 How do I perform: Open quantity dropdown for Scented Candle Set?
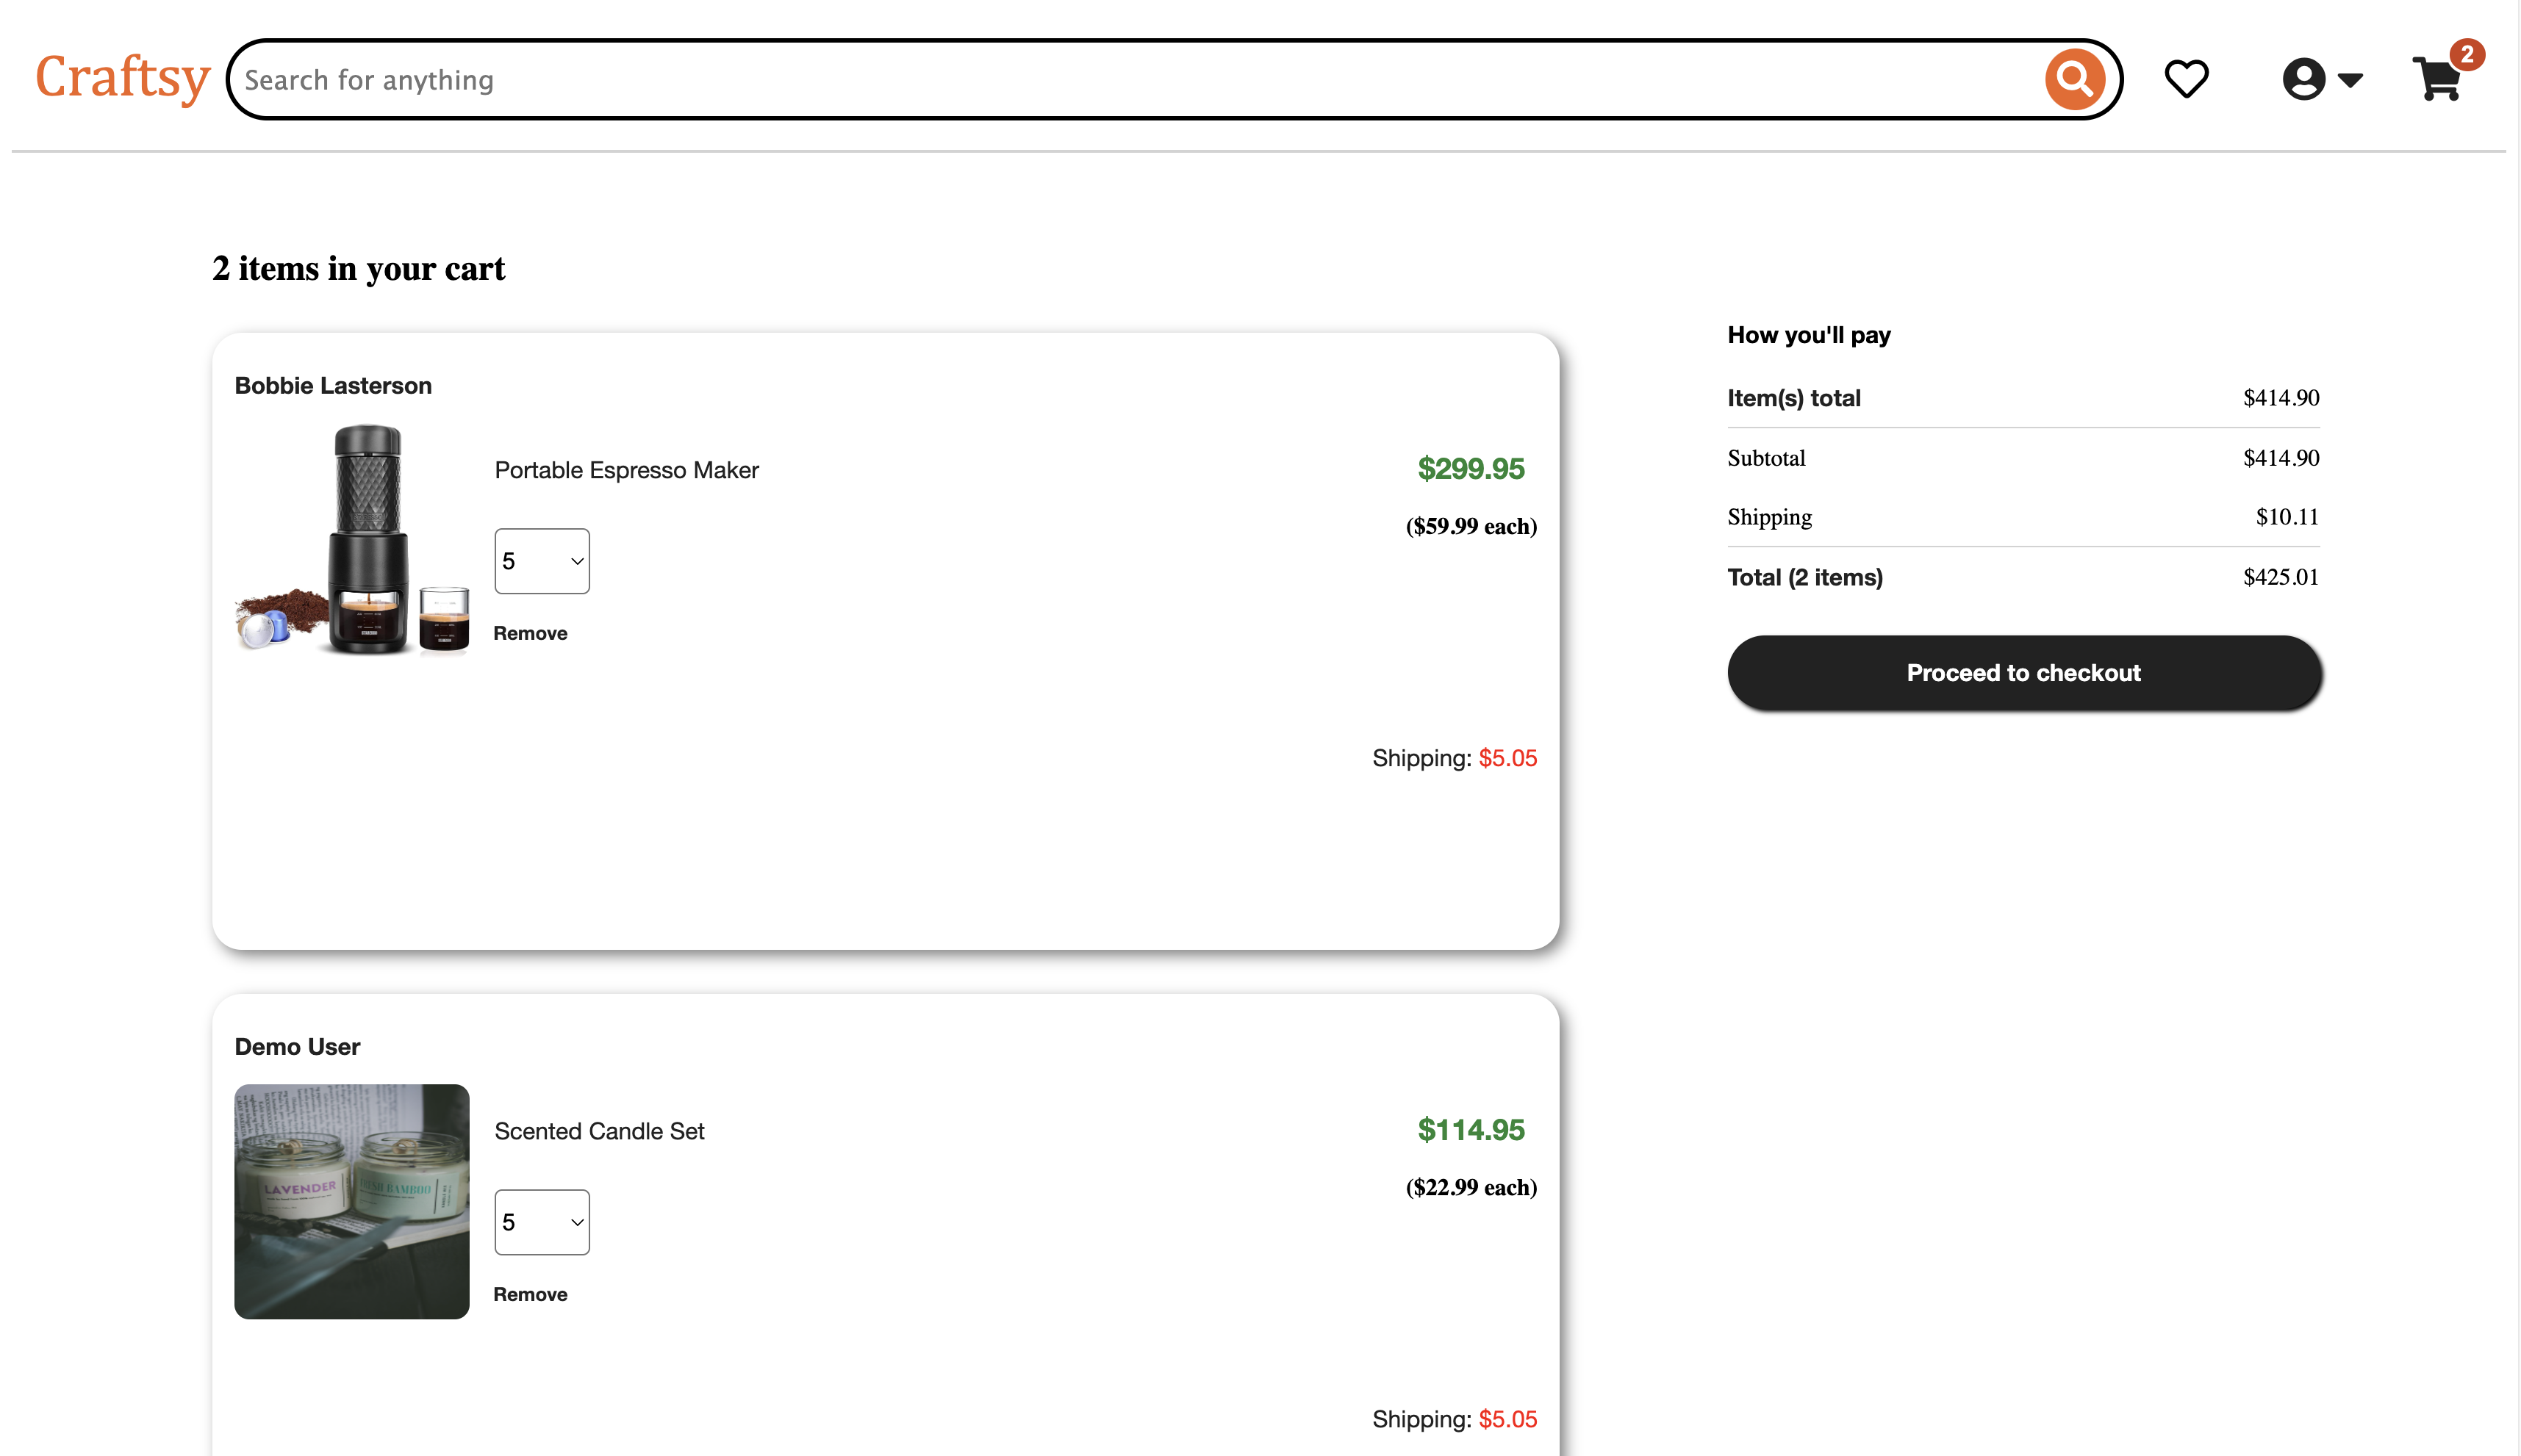541,1222
